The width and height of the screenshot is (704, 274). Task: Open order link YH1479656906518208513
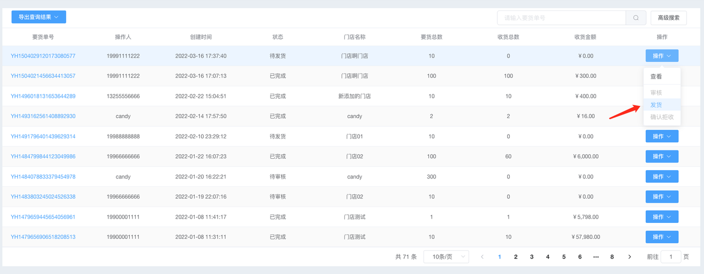(x=43, y=237)
